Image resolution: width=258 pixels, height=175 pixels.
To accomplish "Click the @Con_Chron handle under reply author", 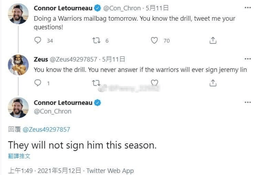I will pyautogui.click(x=52, y=111).
